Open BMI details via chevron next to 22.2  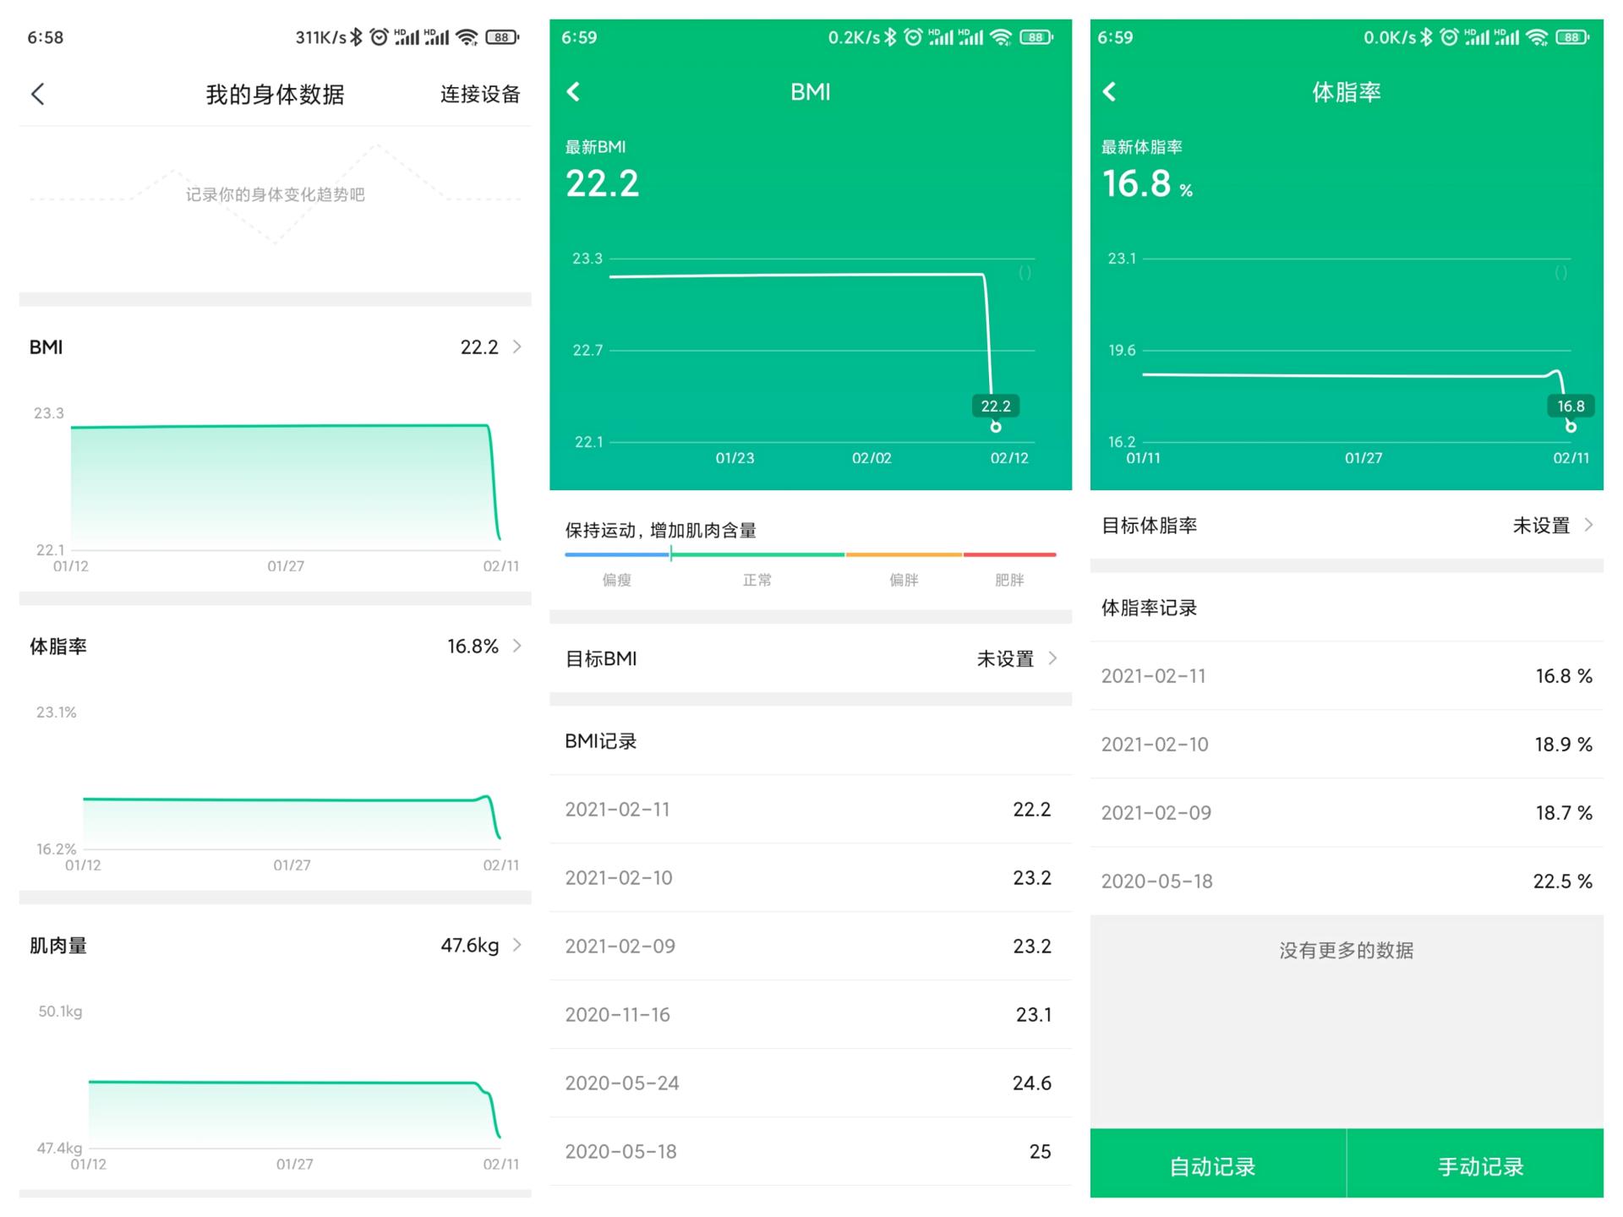(x=516, y=347)
